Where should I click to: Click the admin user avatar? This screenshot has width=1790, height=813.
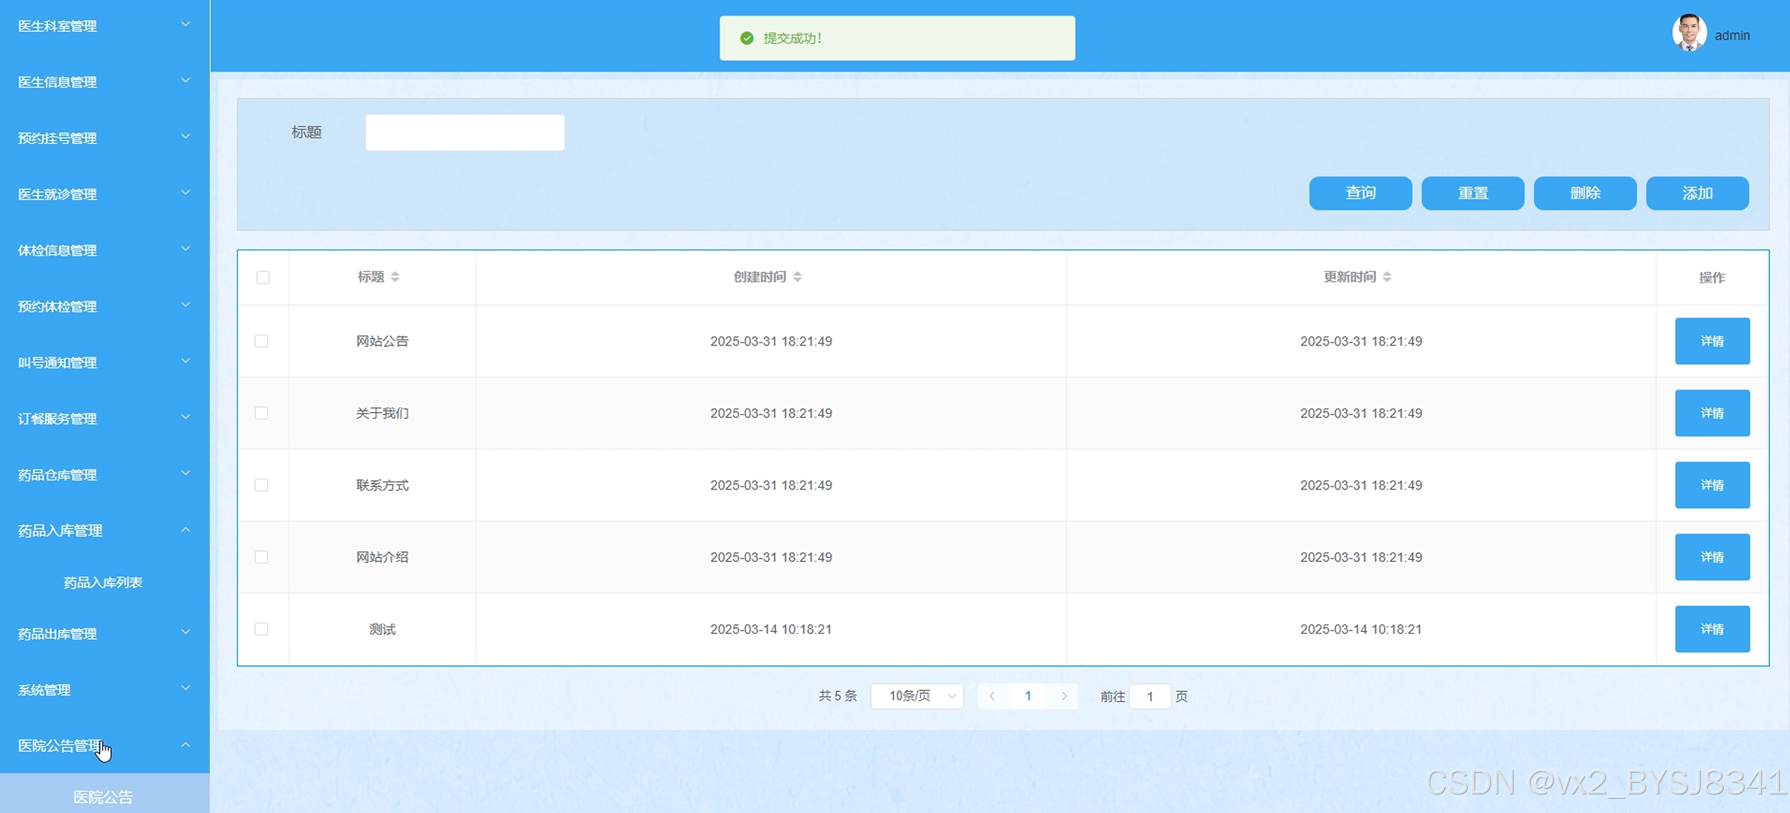(1689, 32)
